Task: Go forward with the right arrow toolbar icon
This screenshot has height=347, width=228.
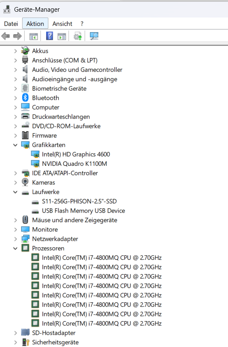Action: (x=18, y=36)
